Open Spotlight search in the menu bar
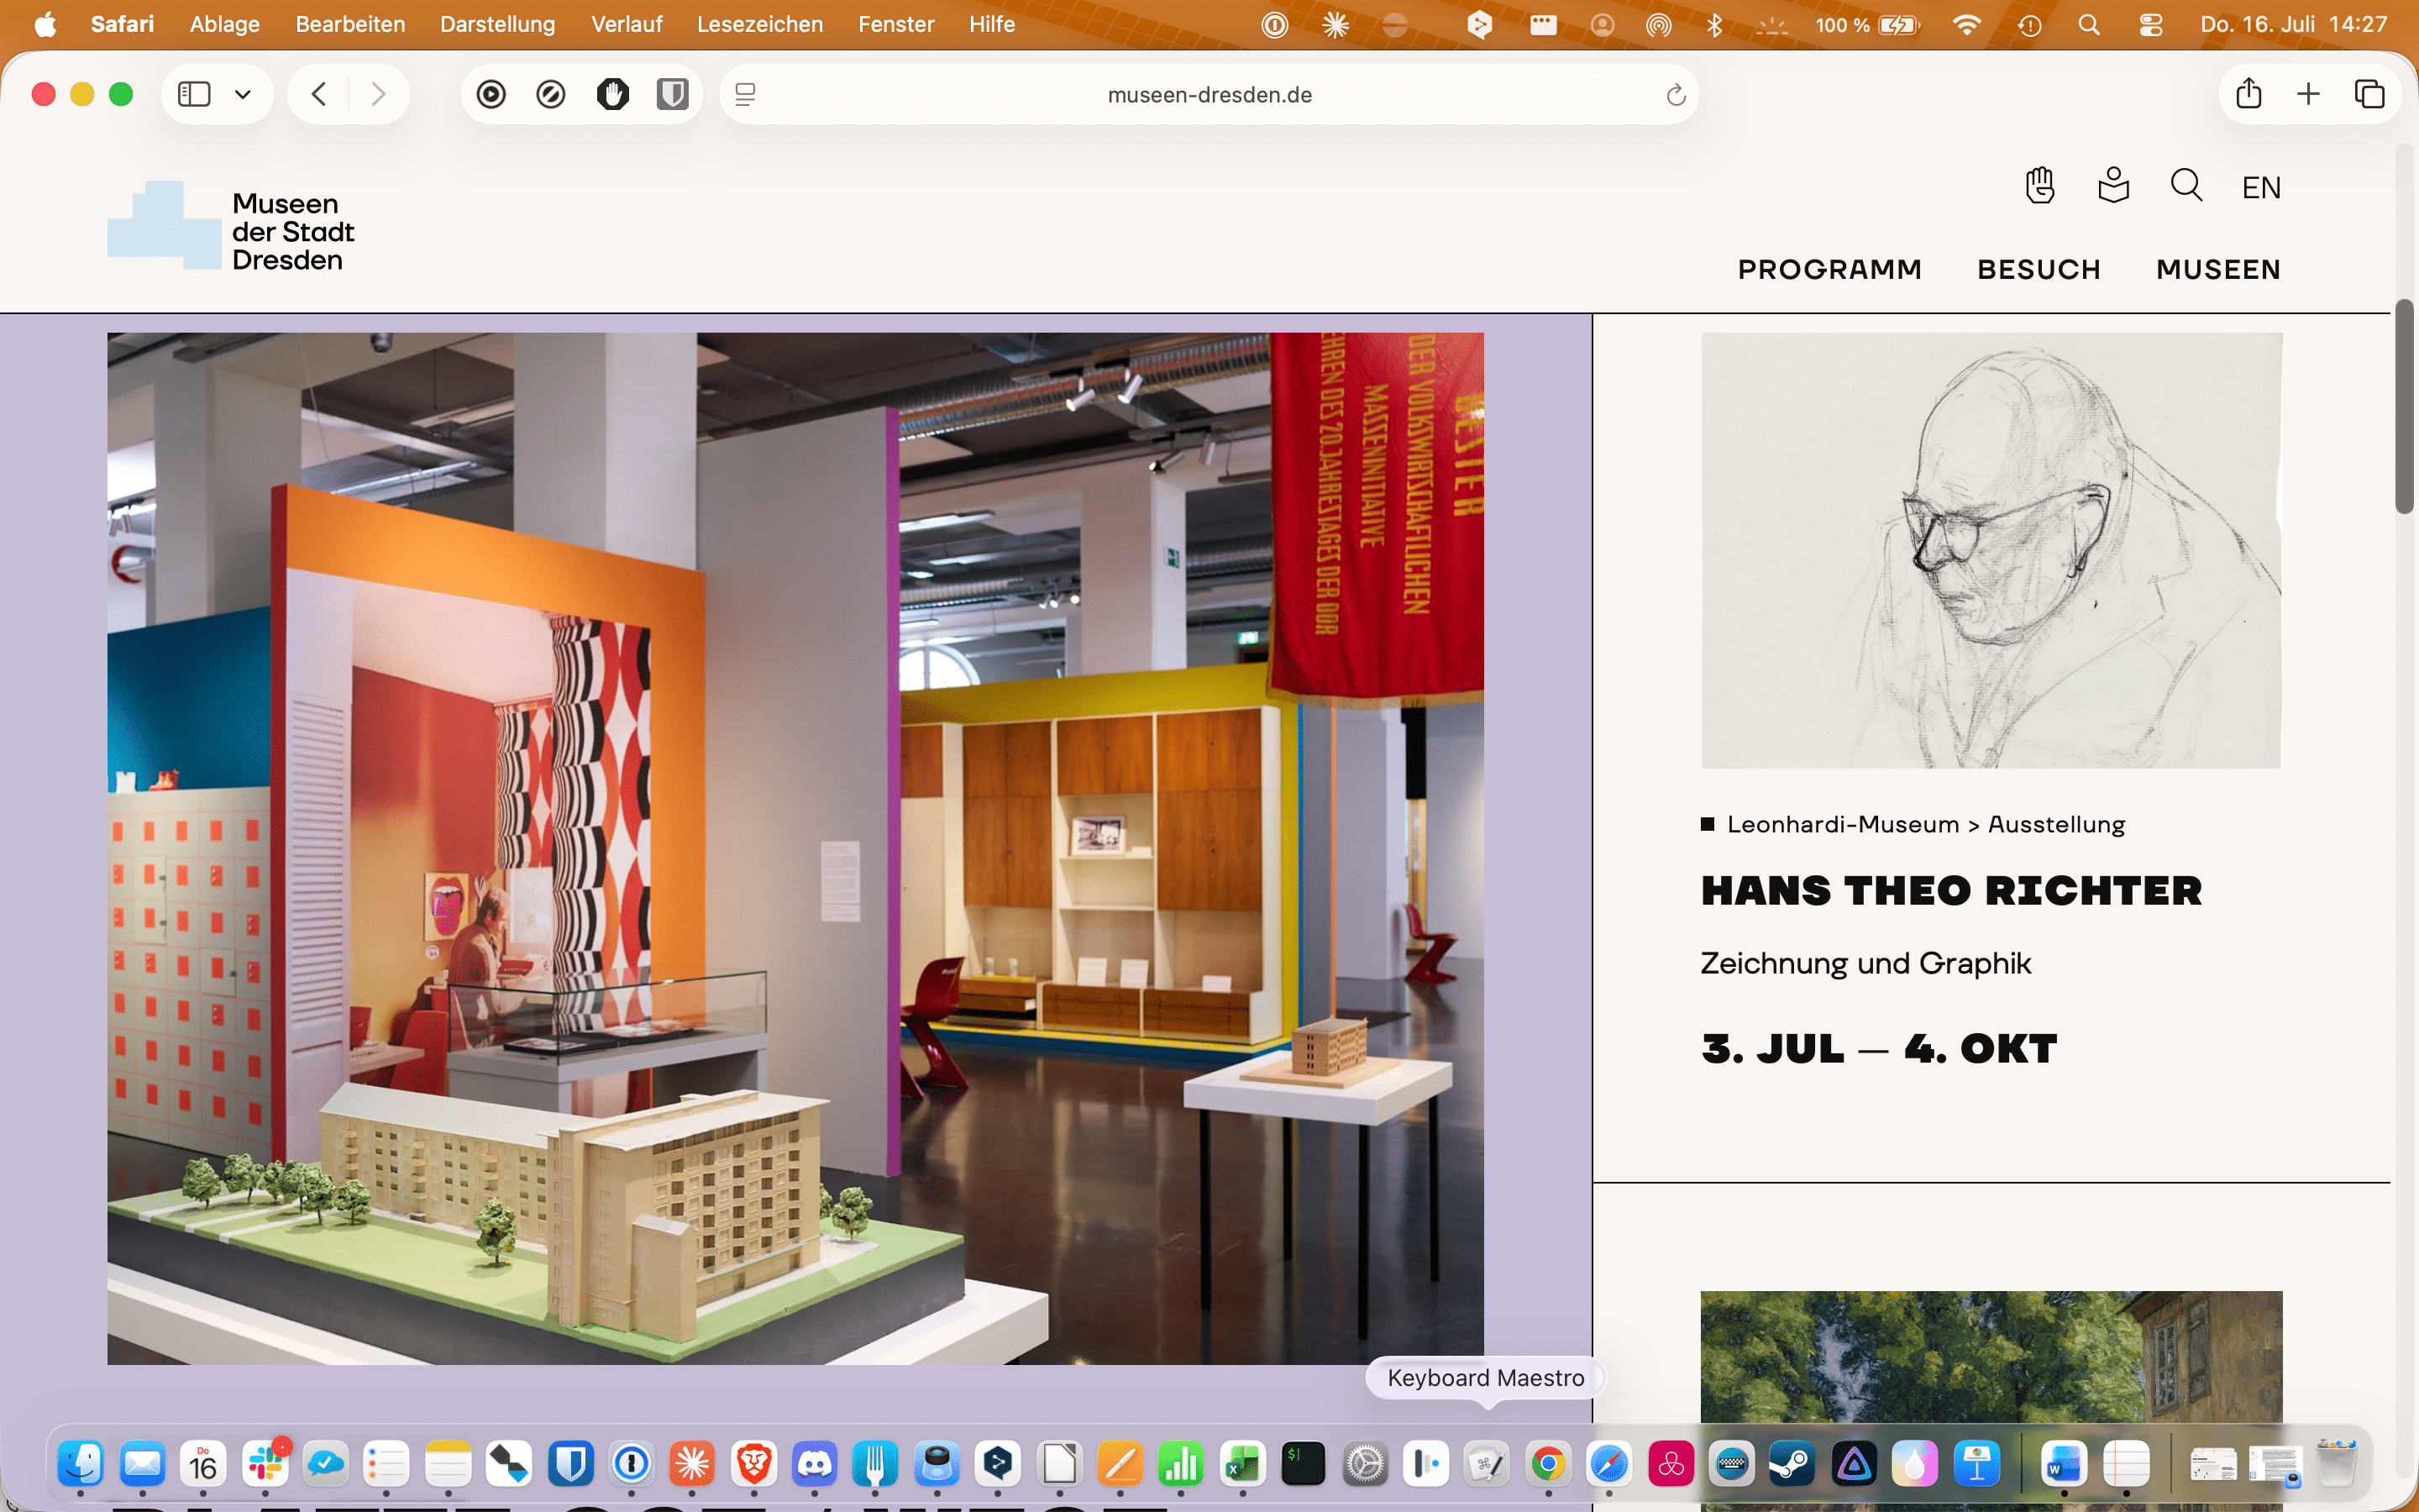Image resolution: width=2419 pixels, height=1512 pixels. coord(2088,25)
